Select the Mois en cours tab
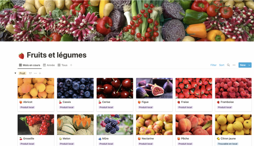 click(x=30, y=65)
